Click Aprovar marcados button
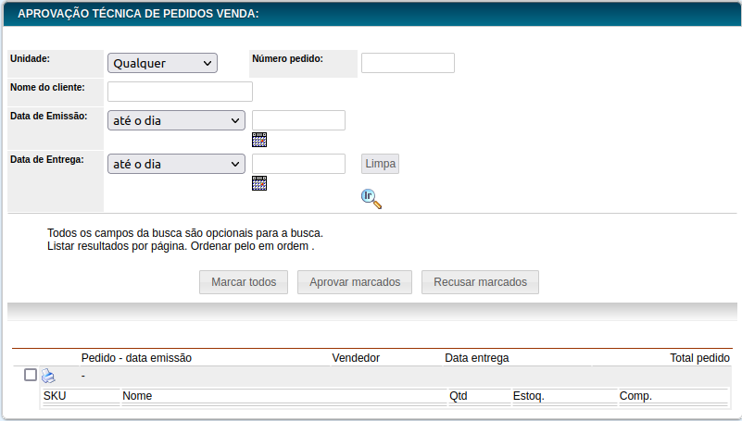742x421 pixels. click(x=355, y=282)
